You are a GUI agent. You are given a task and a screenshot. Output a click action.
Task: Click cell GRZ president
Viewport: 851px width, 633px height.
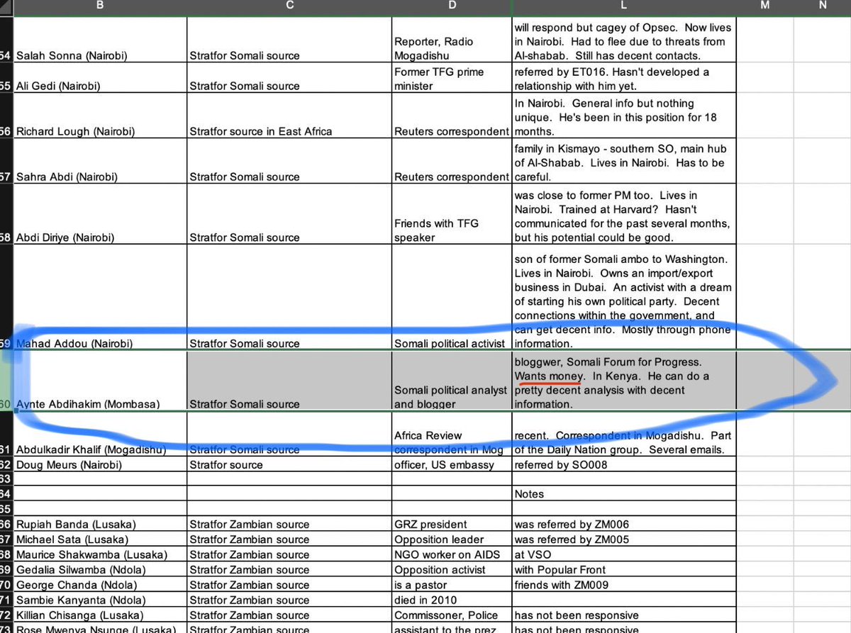(452, 525)
